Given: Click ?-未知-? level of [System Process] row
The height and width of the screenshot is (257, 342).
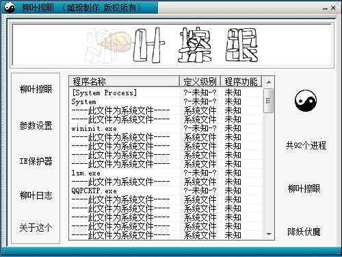Looking at the screenshot, I should click(200, 93).
